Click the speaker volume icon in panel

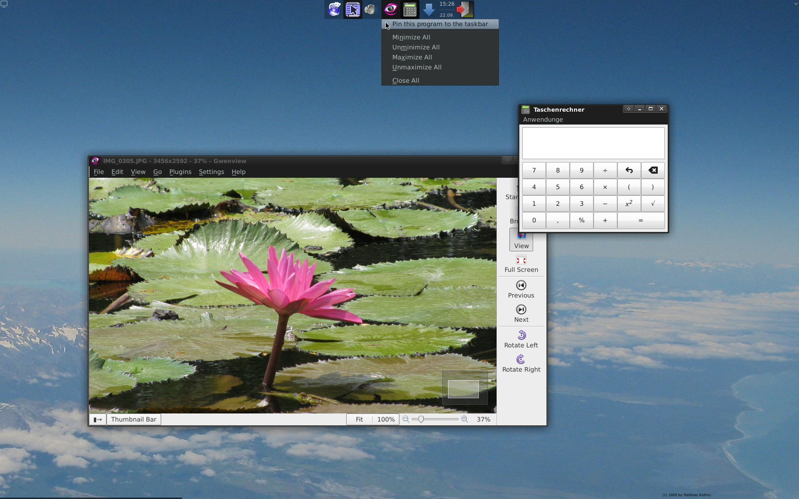[x=370, y=9]
